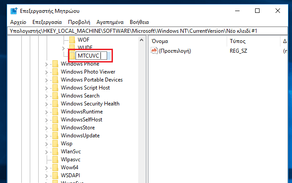Click the Windows Security Health folder icon

(x=55, y=104)
